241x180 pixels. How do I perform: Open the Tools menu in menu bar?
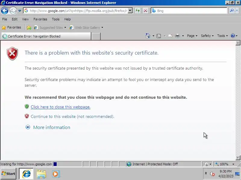click(56, 19)
